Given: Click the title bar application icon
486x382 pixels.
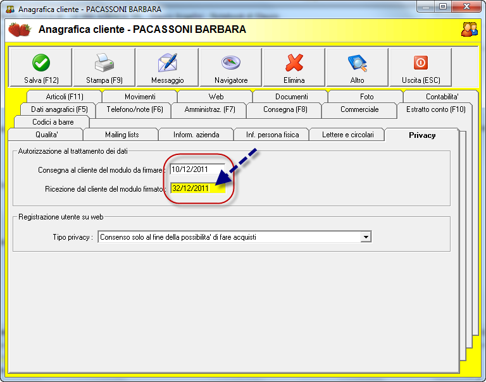Looking at the screenshot, I should coord(10,9).
